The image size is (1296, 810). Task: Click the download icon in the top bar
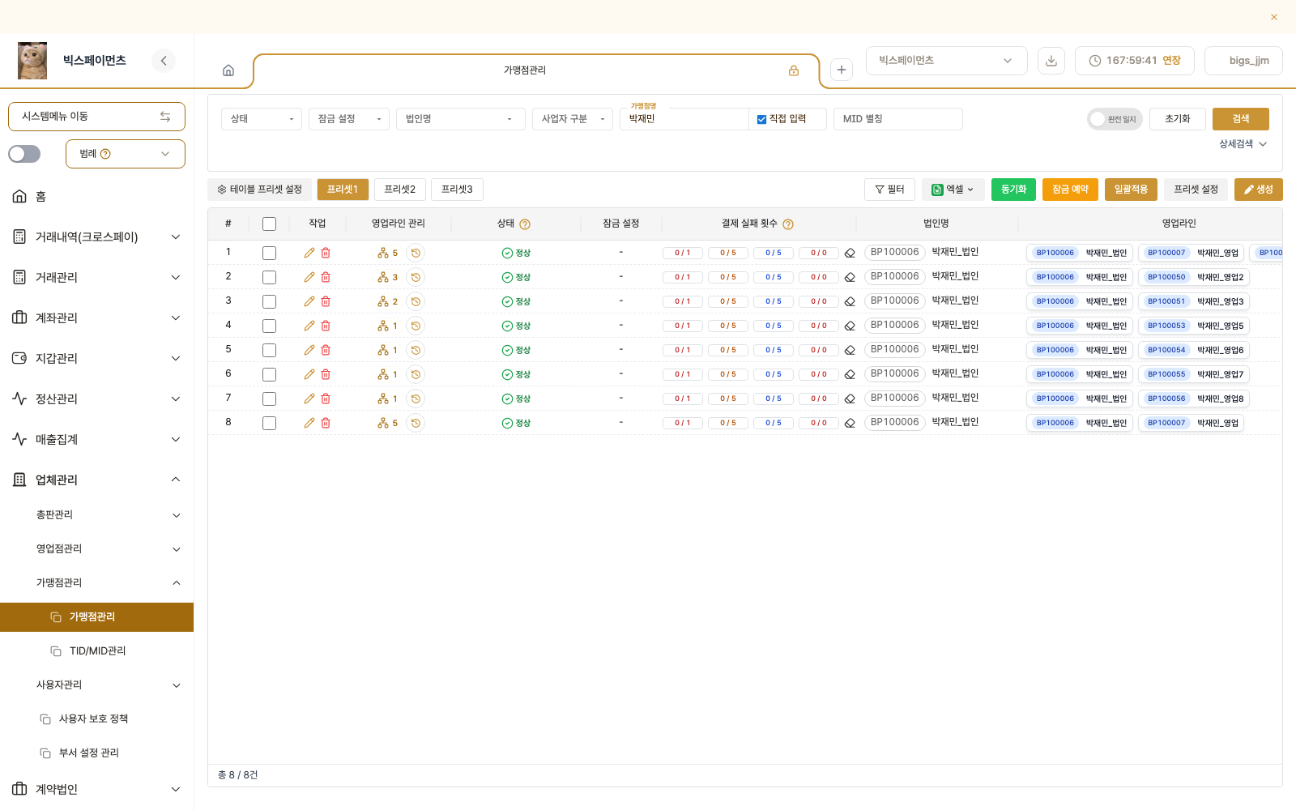click(x=1051, y=61)
